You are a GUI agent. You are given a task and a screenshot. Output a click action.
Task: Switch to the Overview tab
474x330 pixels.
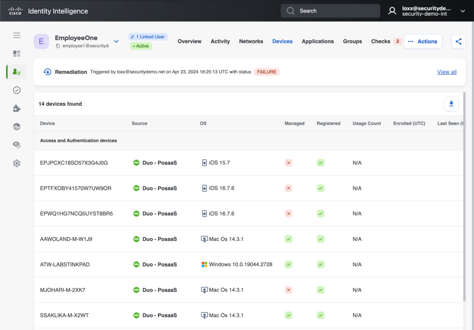[x=189, y=41]
